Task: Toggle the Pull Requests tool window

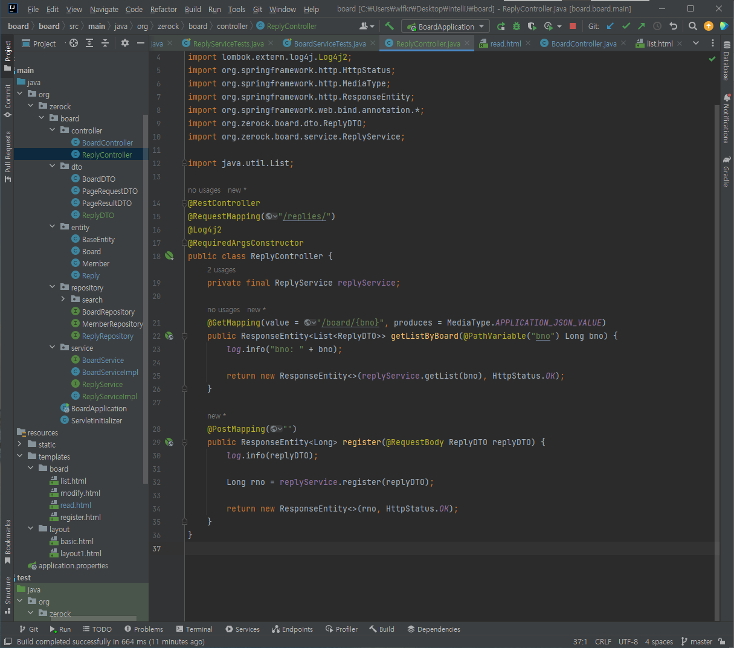Action: (7, 156)
